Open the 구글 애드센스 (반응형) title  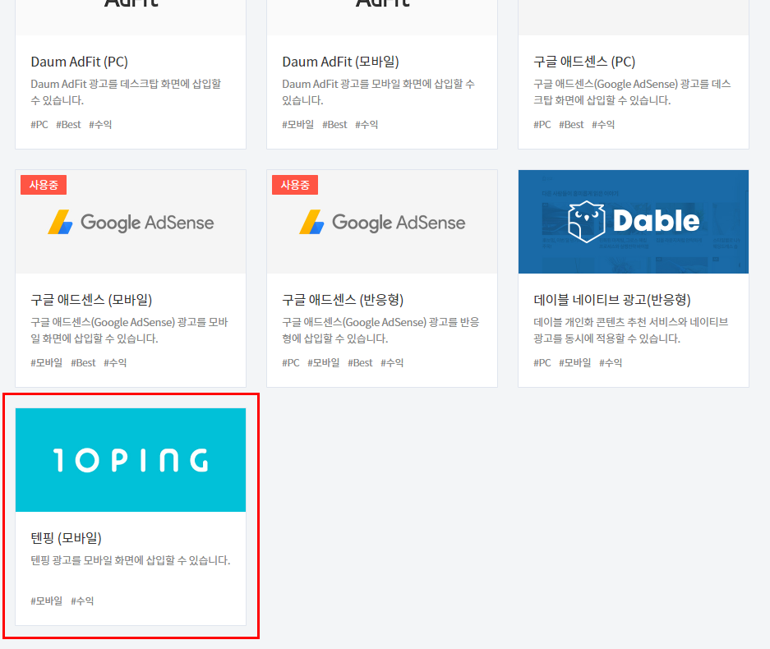point(343,300)
